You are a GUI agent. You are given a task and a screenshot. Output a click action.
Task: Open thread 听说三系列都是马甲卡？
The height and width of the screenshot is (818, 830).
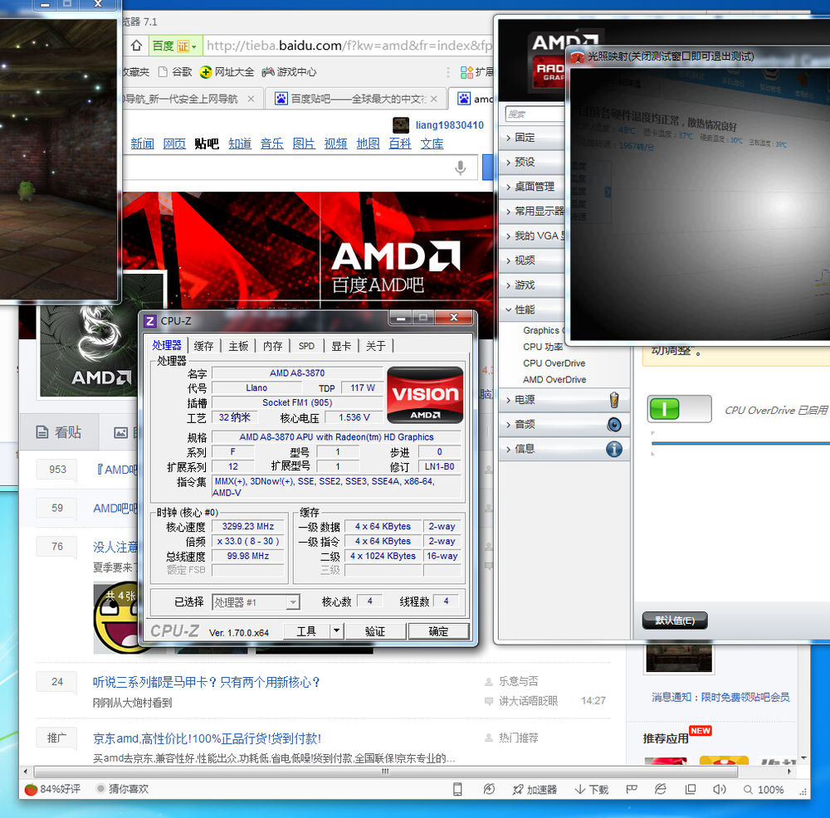pyautogui.click(x=206, y=683)
